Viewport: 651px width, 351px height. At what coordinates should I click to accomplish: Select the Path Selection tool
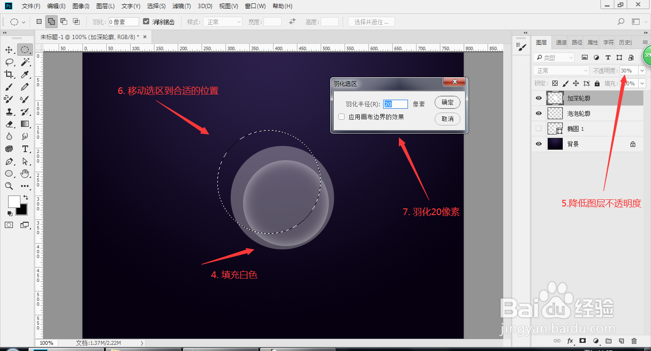tap(25, 161)
